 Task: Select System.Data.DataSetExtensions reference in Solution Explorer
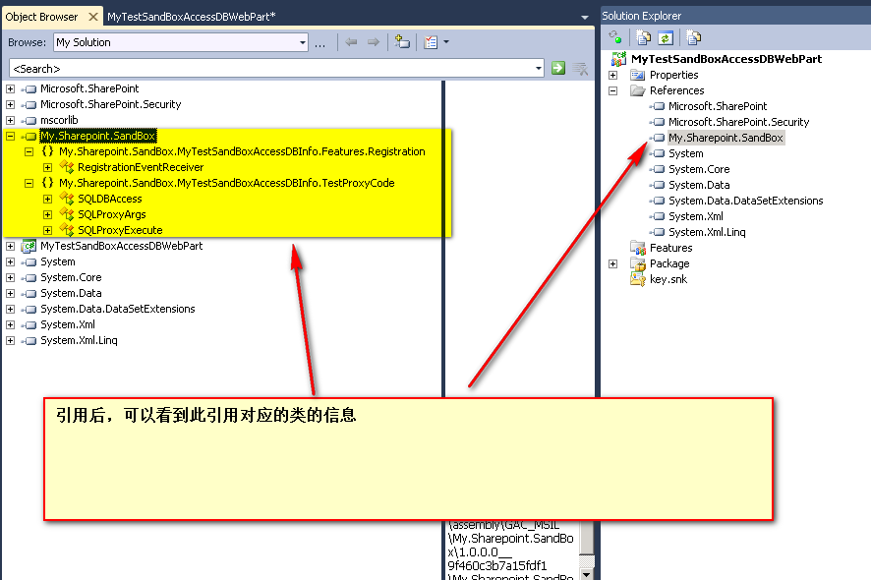pos(745,201)
